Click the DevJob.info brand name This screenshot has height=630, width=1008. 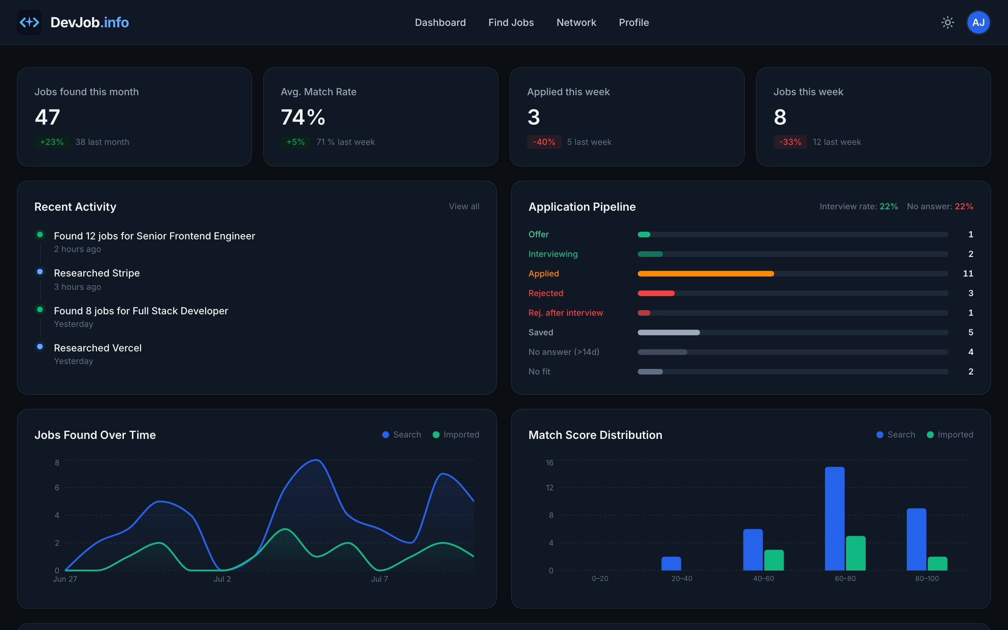pyautogui.click(x=90, y=22)
